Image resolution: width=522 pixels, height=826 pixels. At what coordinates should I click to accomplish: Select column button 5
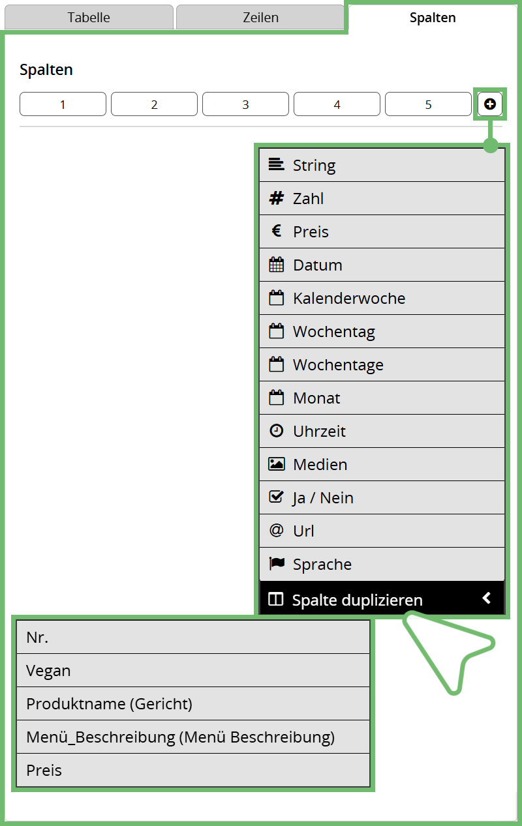point(428,104)
